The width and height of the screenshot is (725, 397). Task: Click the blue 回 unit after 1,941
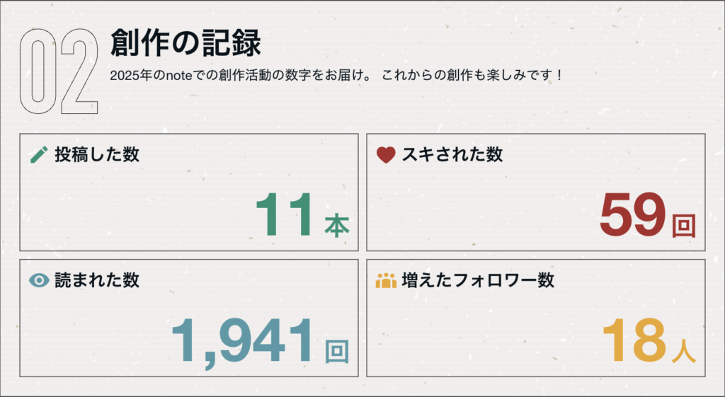click(x=336, y=351)
